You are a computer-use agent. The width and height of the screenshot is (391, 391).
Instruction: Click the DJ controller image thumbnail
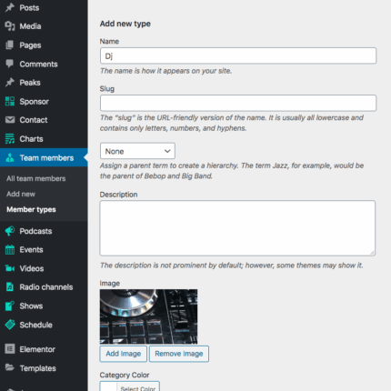pos(148,316)
